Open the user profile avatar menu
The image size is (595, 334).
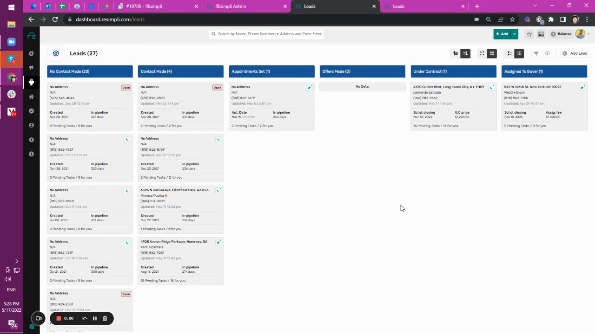[580, 33]
